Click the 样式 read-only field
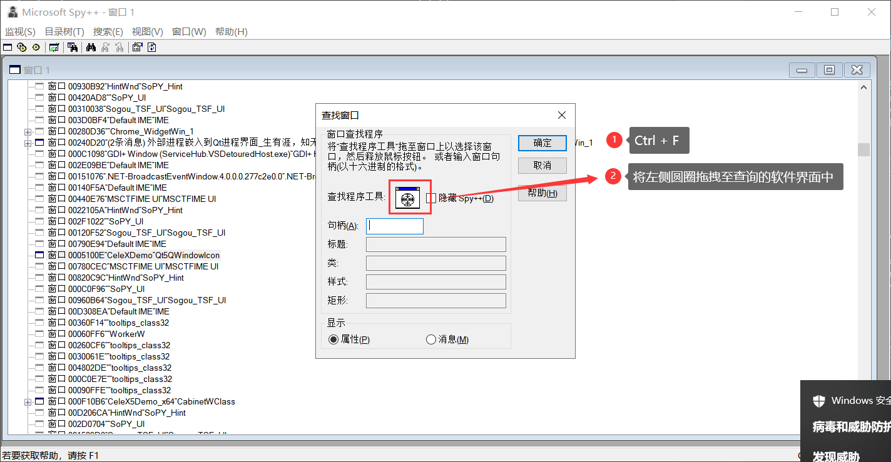This screenshot has width=891, height=462. click(436, 282)
